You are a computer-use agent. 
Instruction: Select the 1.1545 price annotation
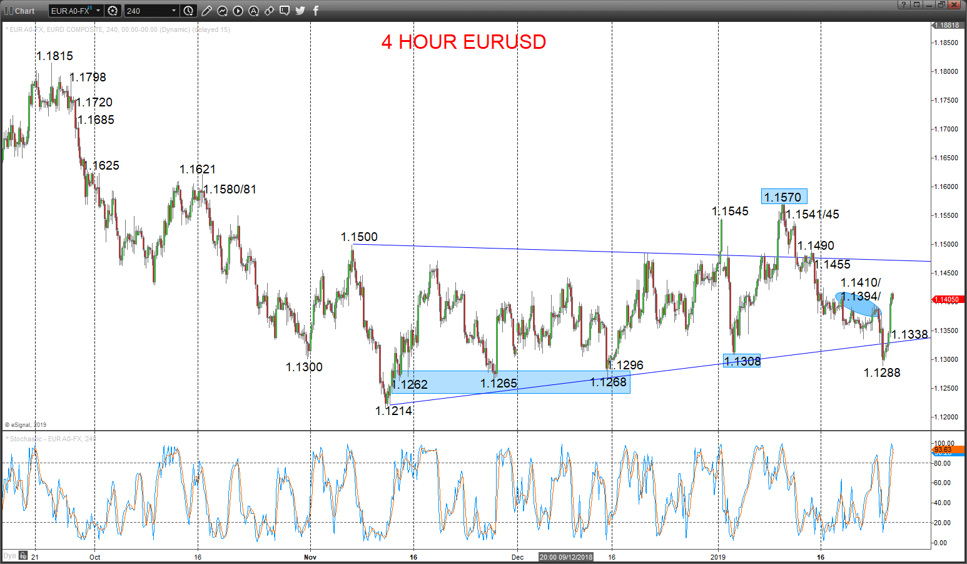(x=730, y=211)
